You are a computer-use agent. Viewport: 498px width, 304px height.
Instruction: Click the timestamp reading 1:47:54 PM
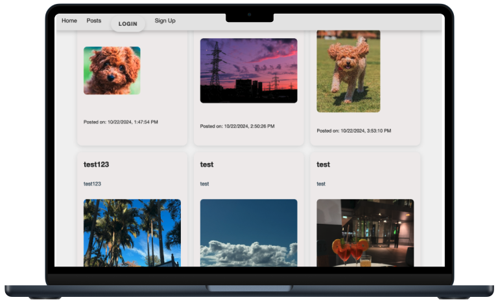pyautogui.click(x=121, y=122)
